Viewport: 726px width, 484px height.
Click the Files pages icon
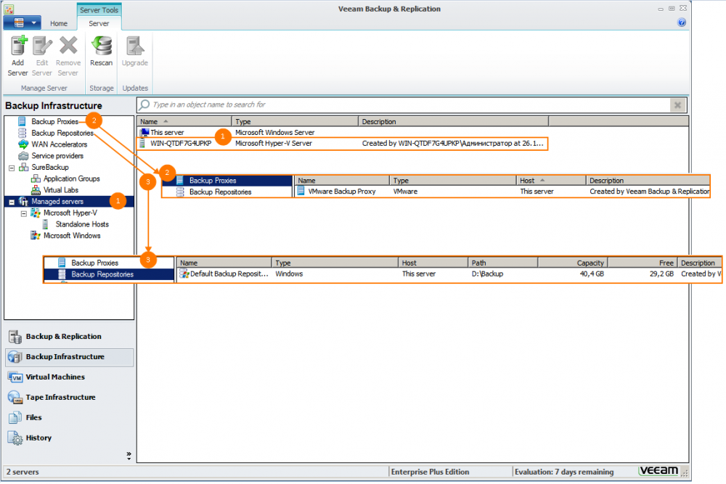coord(15,418)
